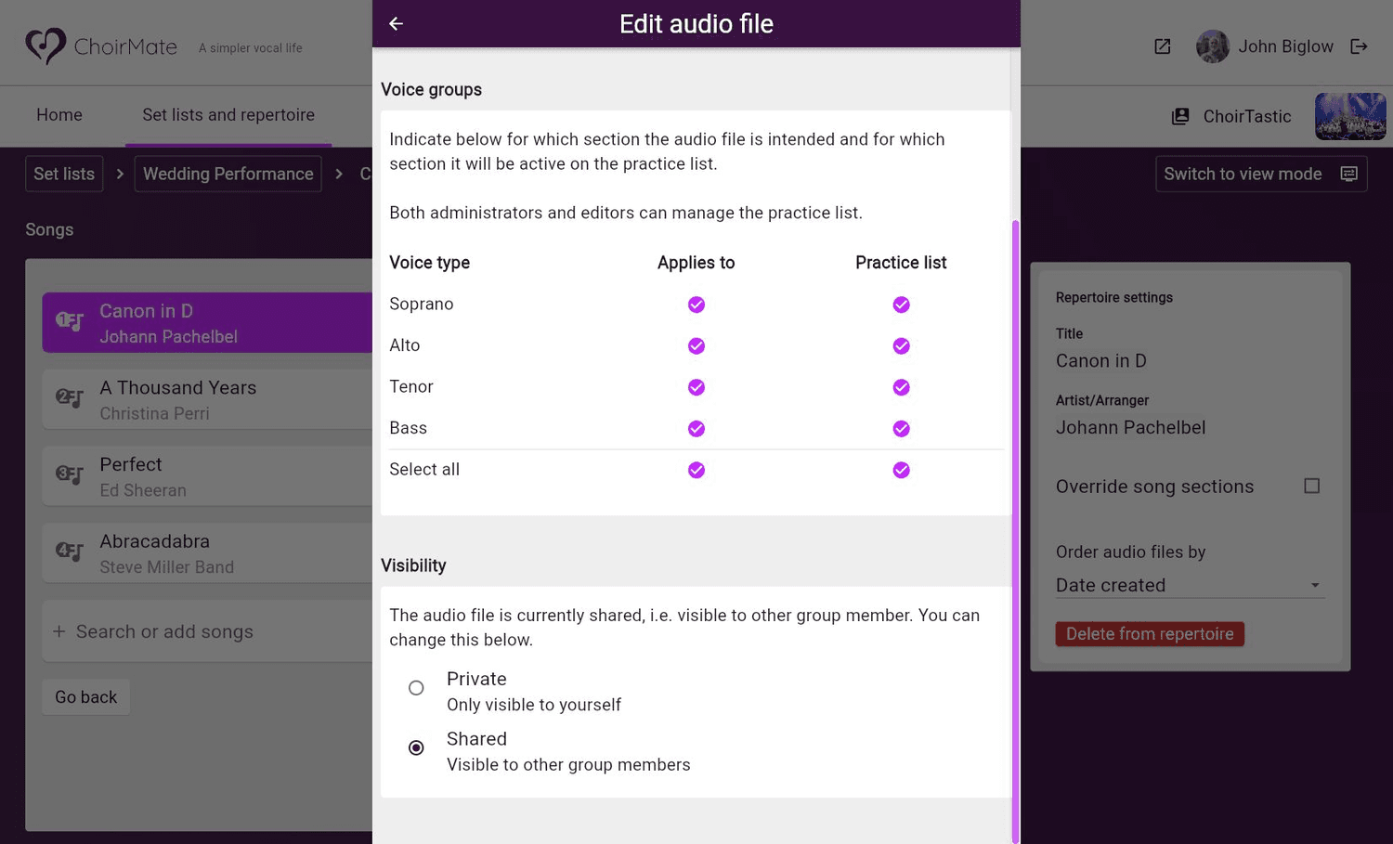Screen dimensions: 1393x844
Task: Select the Private visibility radio button
Action: (x=416, y=688)
